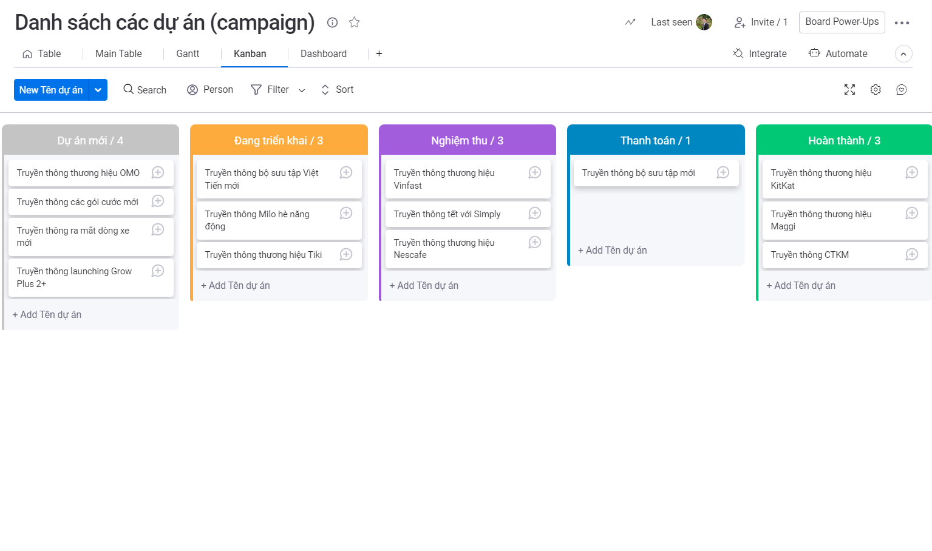Open Board Power-Ups
Screen dimensions: 932x551
pyautogui.click(x=842, y=22)
